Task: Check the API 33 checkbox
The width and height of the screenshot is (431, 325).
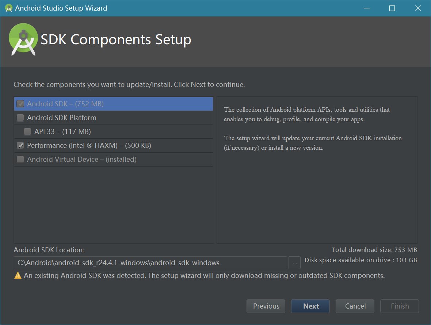Action: tap(28, 132)
